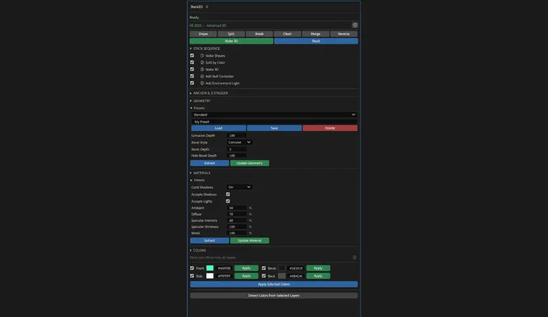Collapse the Stack Sequence section
The height and width of the screenshot is (317, 548).
[191, 48]
